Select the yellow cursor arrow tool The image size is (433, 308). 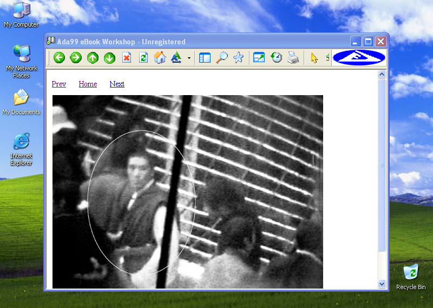click(314, 58)
